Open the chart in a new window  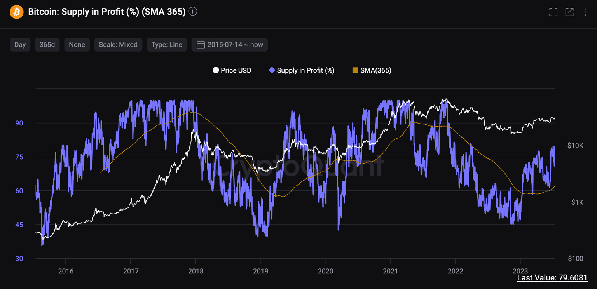click(x=569, y=12)
